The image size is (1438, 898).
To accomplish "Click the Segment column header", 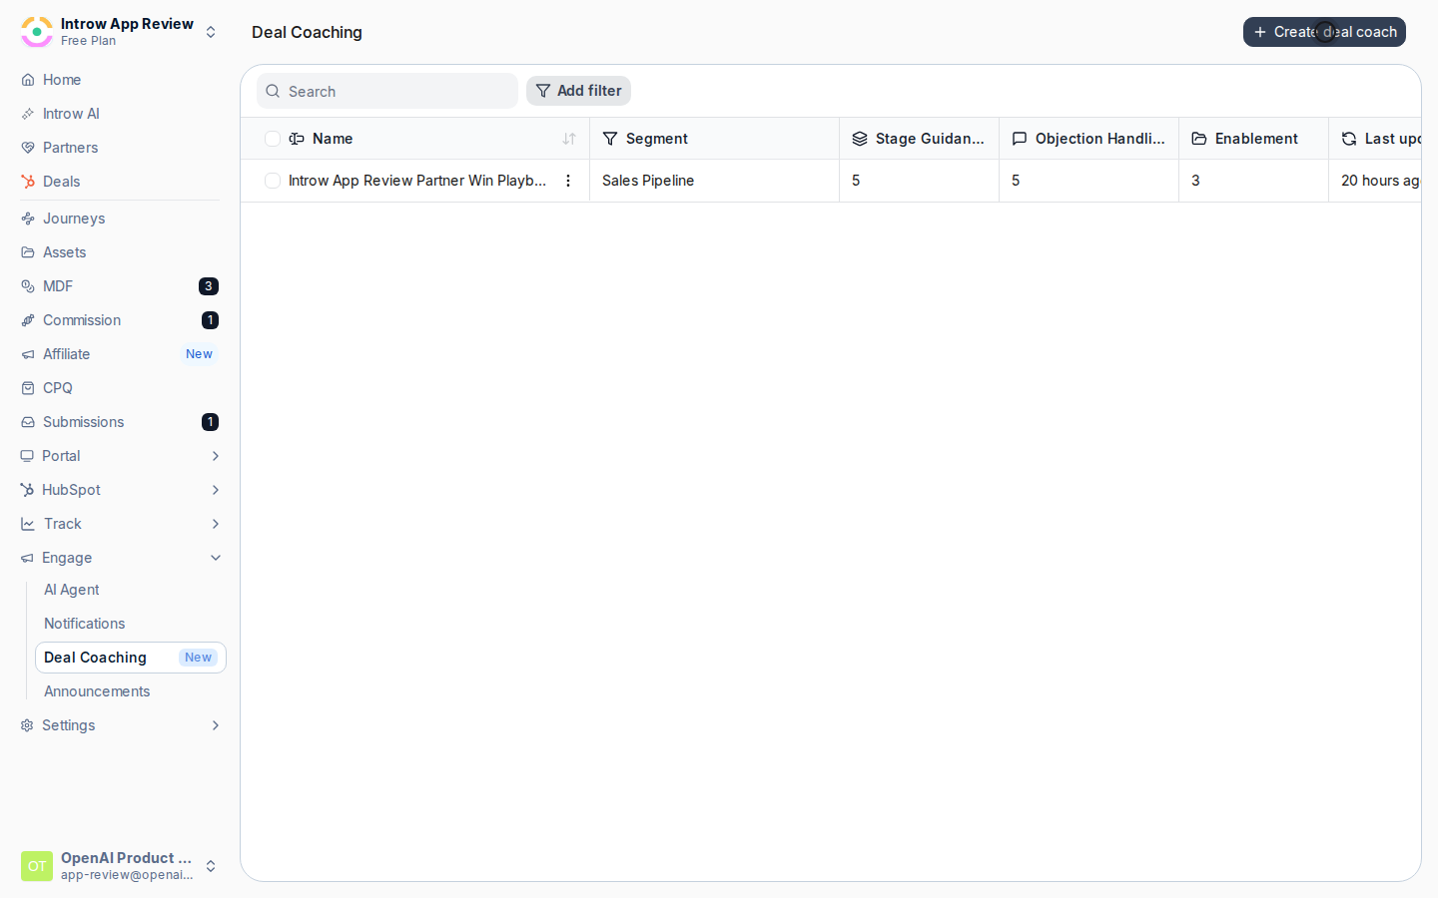I will 714,139.
